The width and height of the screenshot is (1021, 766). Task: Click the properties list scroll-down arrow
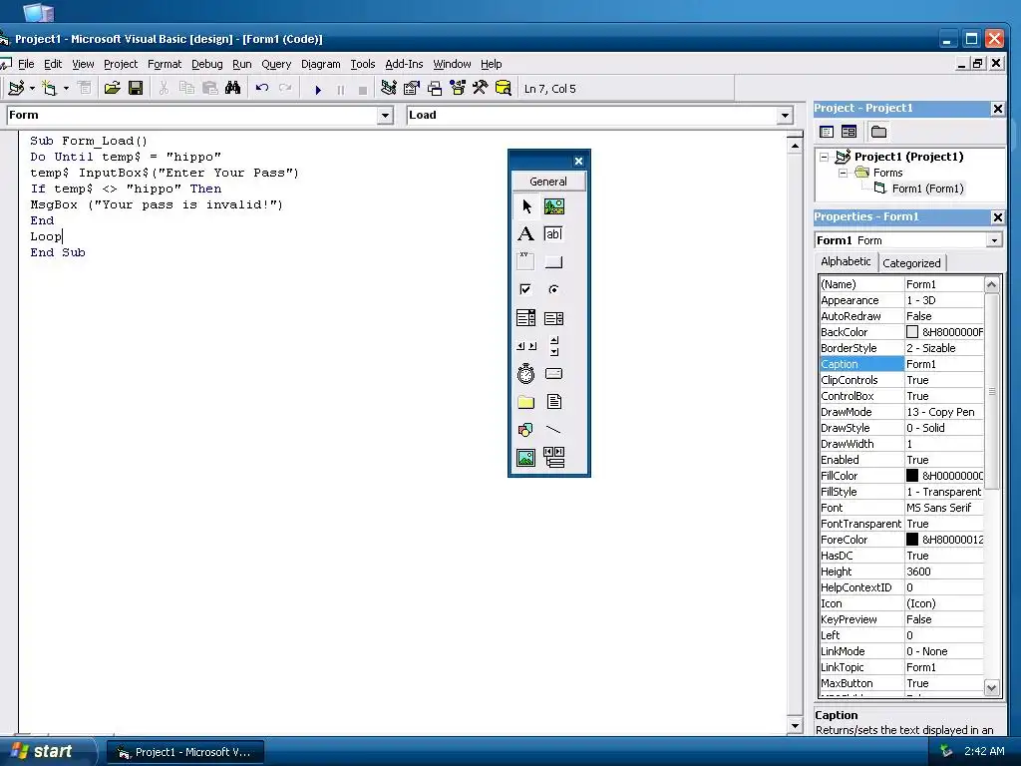pyautogui.click(x=992, y=687)
